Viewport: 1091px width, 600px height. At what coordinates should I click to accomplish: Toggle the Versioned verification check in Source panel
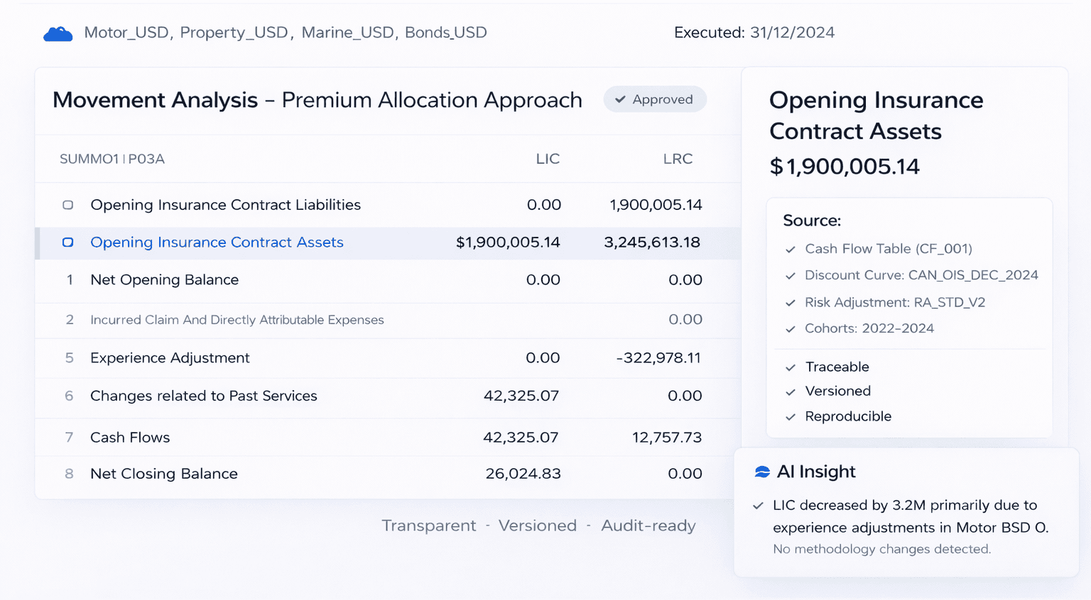click(x=791, y=391)
